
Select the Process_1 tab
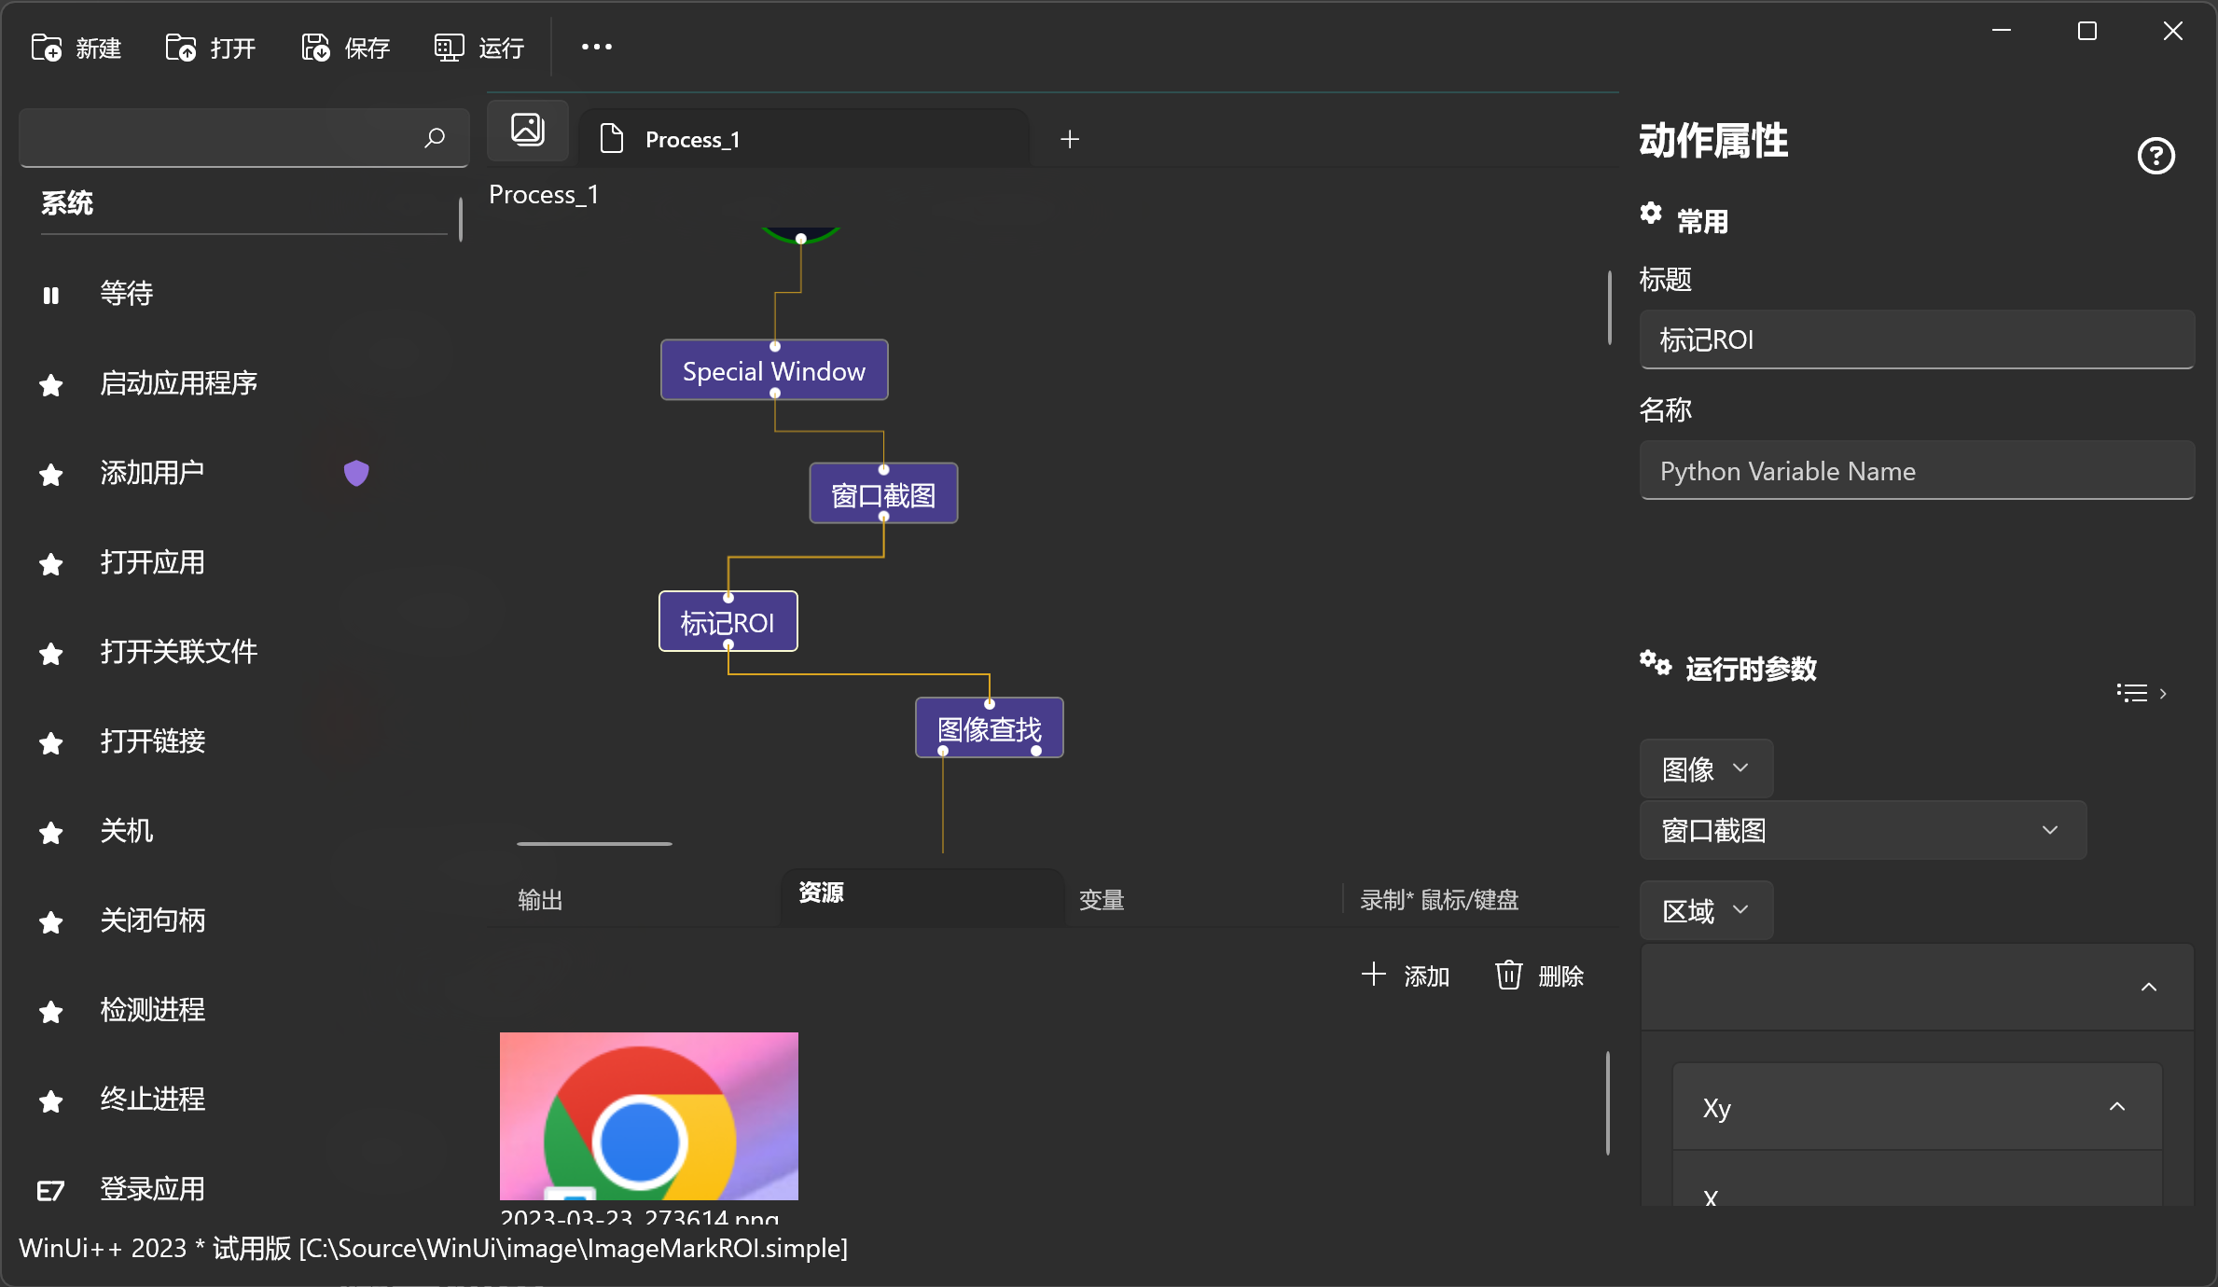pos(692,138)
